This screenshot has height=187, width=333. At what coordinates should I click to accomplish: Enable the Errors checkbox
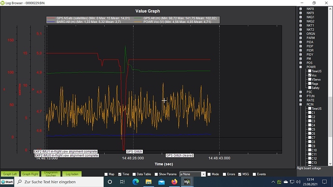click(x=224, y=174)
